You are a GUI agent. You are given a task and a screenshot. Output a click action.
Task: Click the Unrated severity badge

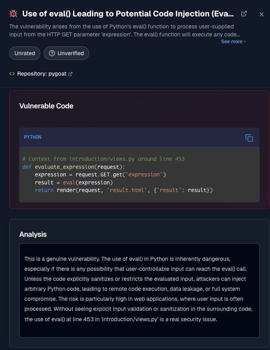(25, 53)
